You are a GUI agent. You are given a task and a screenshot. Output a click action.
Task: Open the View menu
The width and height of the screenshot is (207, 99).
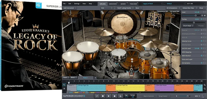85,4
